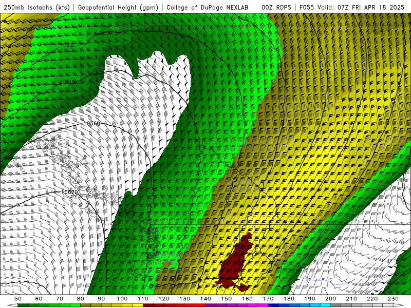Click the 10560 height contour label
The image size is (411, 308).
coord(92,124)
